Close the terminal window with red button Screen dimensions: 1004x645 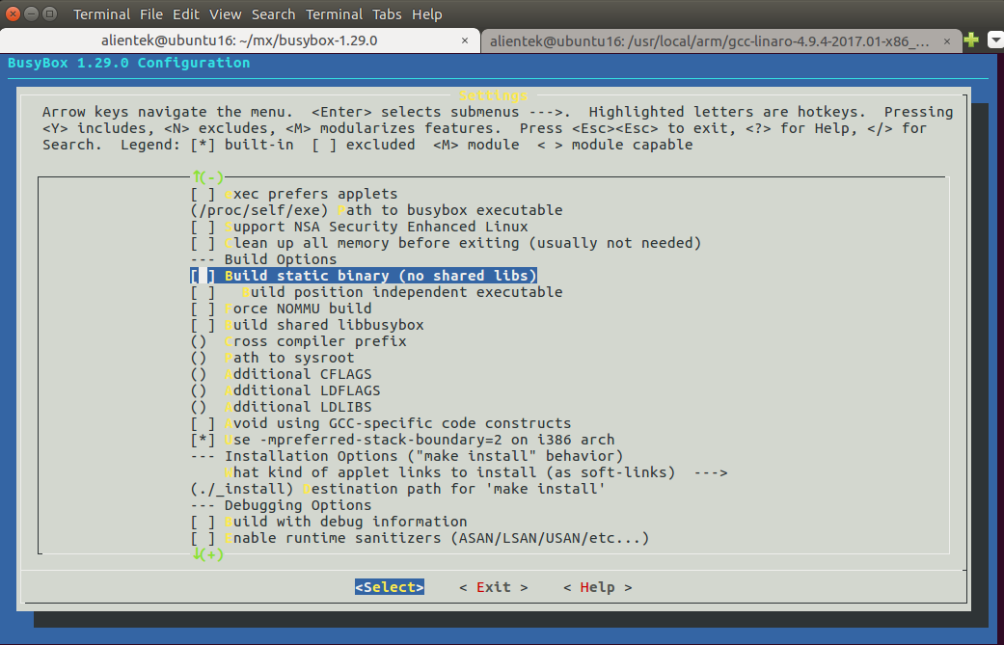pos(13,13)
